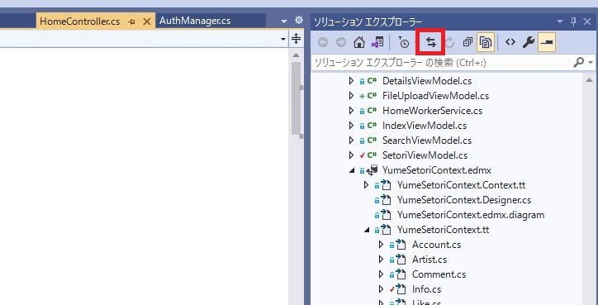The image size is (598, 305).
Task: Click the edmx database icon beside YumeSetoriContext.edmx
Action: tap(372, 170)
